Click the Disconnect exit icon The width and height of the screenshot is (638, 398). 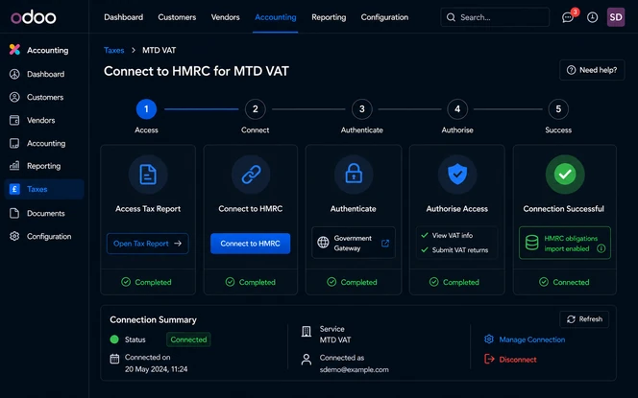(x=489, y=359)
